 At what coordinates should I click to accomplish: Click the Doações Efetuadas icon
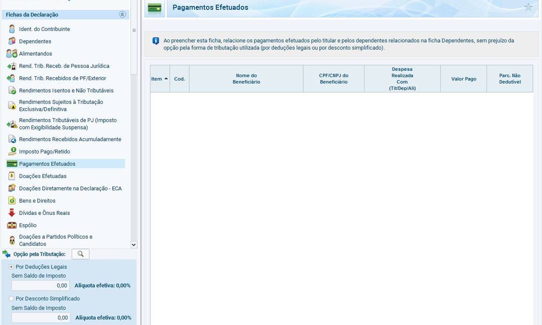tap(12, 176)
